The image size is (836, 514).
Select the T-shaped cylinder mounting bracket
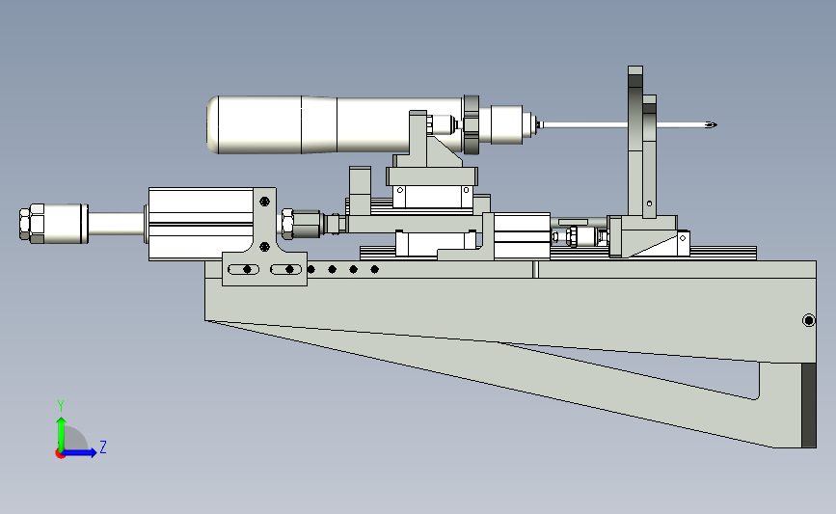pyautogui.click(x=264, y=237)
